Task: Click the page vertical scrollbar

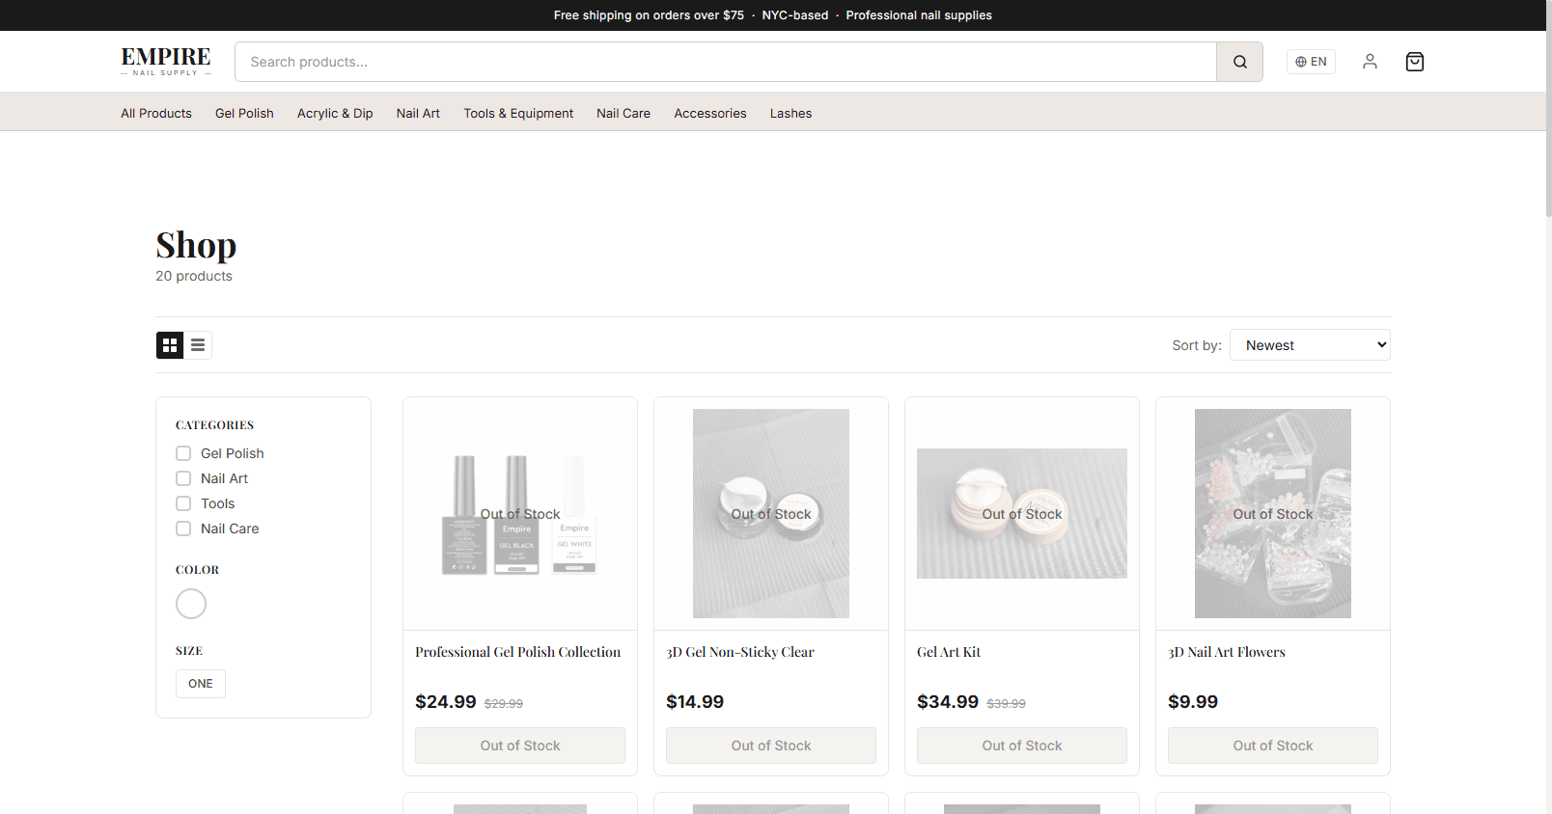Action: tap(1548, 108)
